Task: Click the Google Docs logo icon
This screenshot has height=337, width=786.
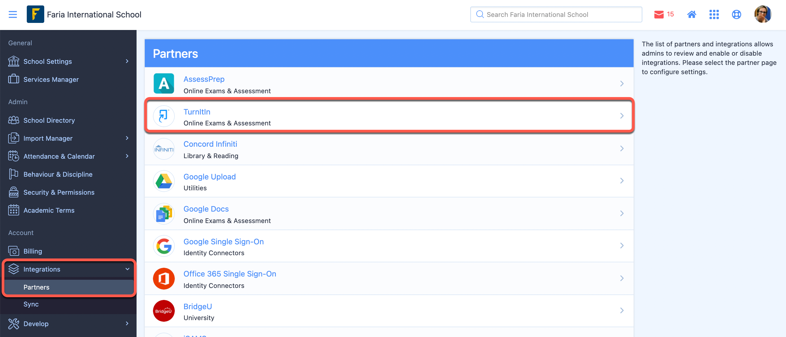Action: 164,213
